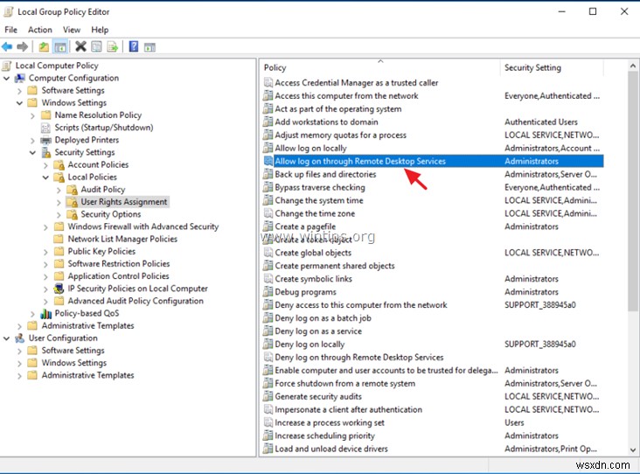Click the policy list scrollbar up arrow

(x=633, y=66)
